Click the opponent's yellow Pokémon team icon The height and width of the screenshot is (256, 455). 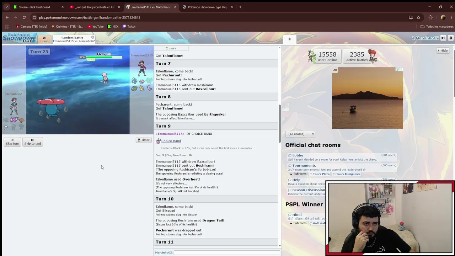click(142, 88)
